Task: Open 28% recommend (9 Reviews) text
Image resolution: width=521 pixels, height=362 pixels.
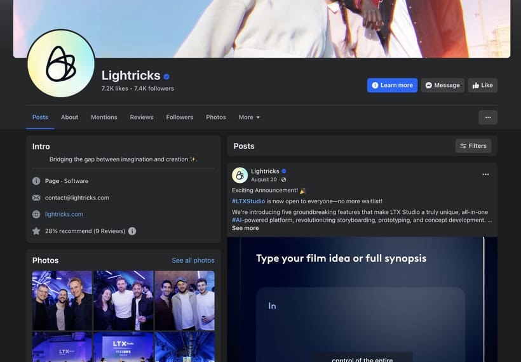Action: (85, 231)
